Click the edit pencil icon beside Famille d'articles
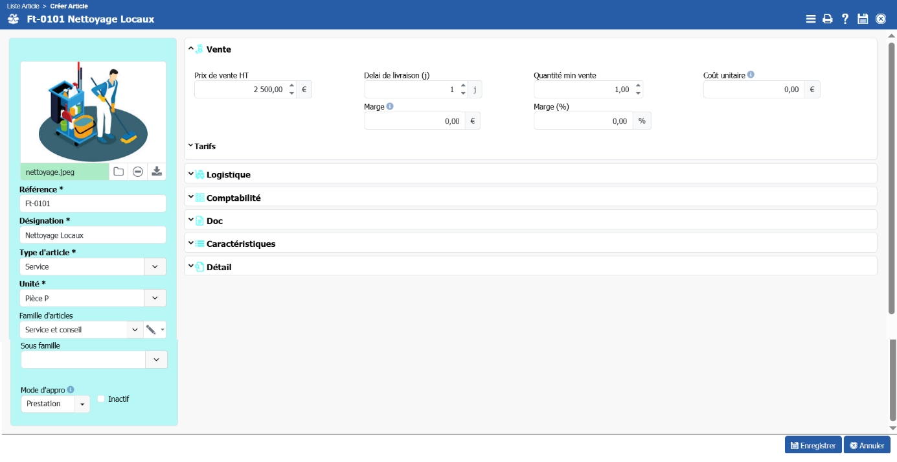The height and width of the screenshot is (462, 897). click(x=151, y=330)
